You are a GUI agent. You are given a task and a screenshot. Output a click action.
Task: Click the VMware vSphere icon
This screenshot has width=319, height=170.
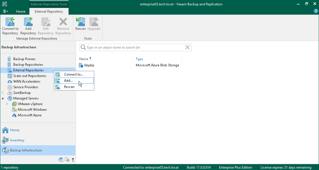click(x=14, y=104)
